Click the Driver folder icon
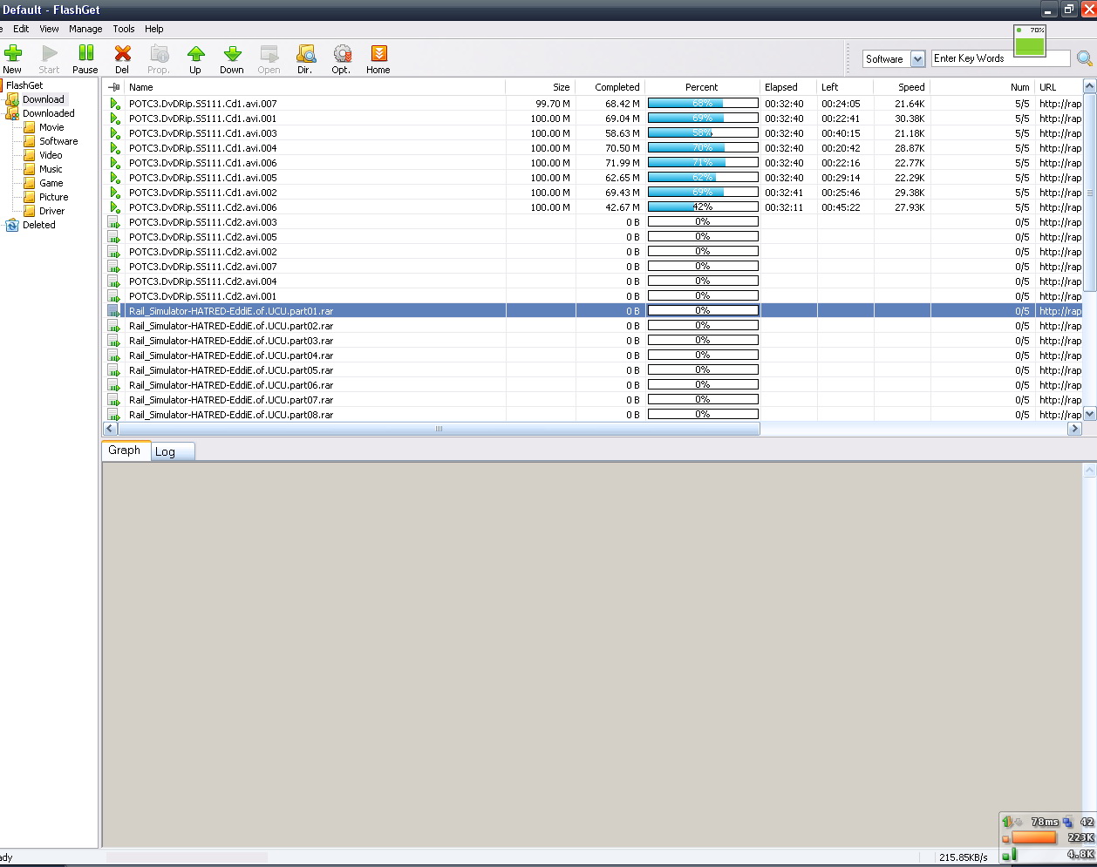Image resolution: width=1097 pixels, height=867 pixels. point(30,211)
